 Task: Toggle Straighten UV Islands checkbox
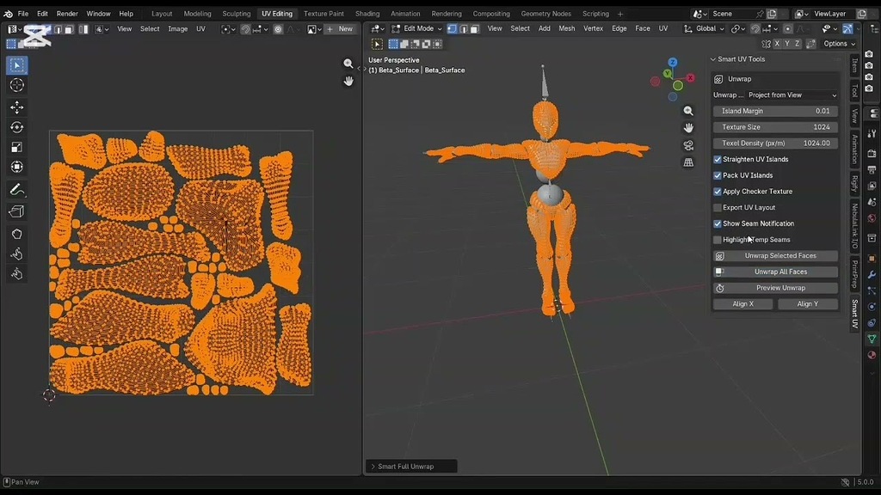[718, 159]
